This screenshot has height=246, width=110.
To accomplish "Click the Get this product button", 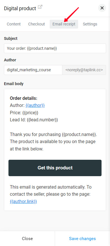I will point(55,168).
